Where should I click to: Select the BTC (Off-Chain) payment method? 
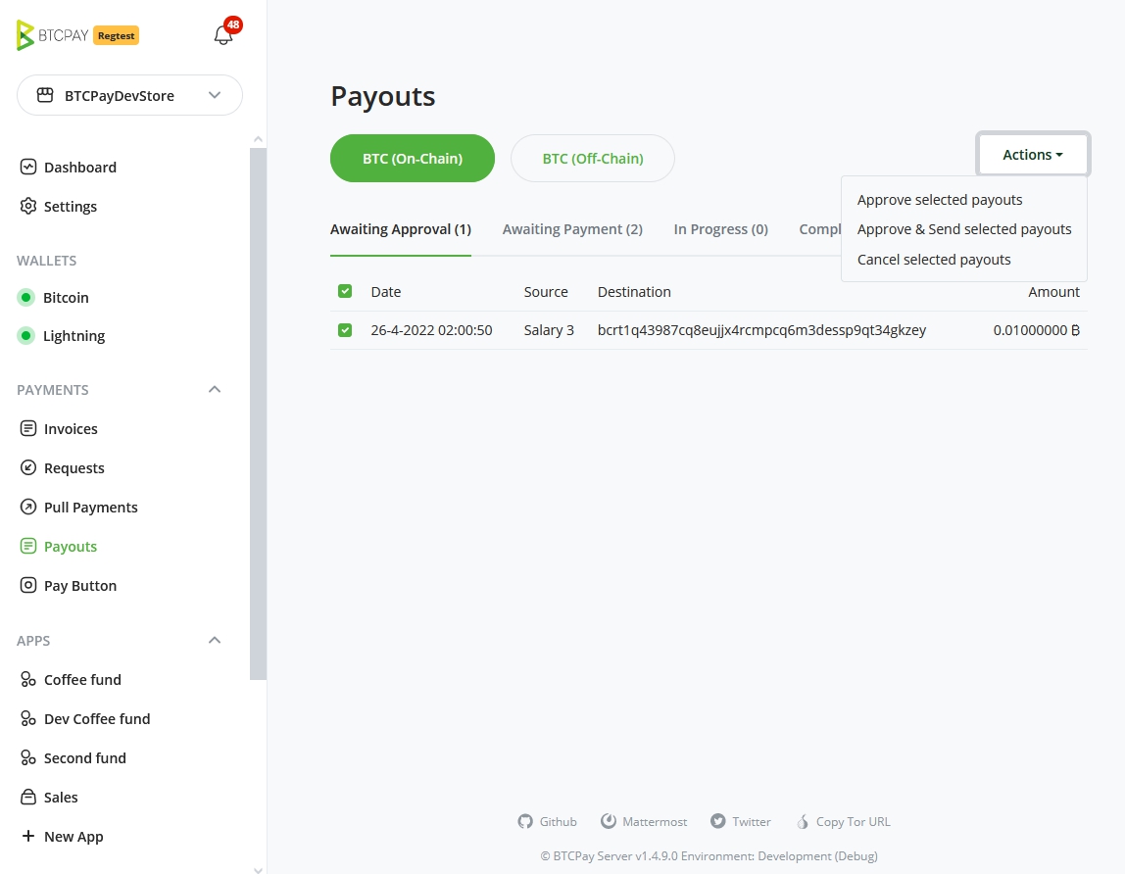pos(593,159)
